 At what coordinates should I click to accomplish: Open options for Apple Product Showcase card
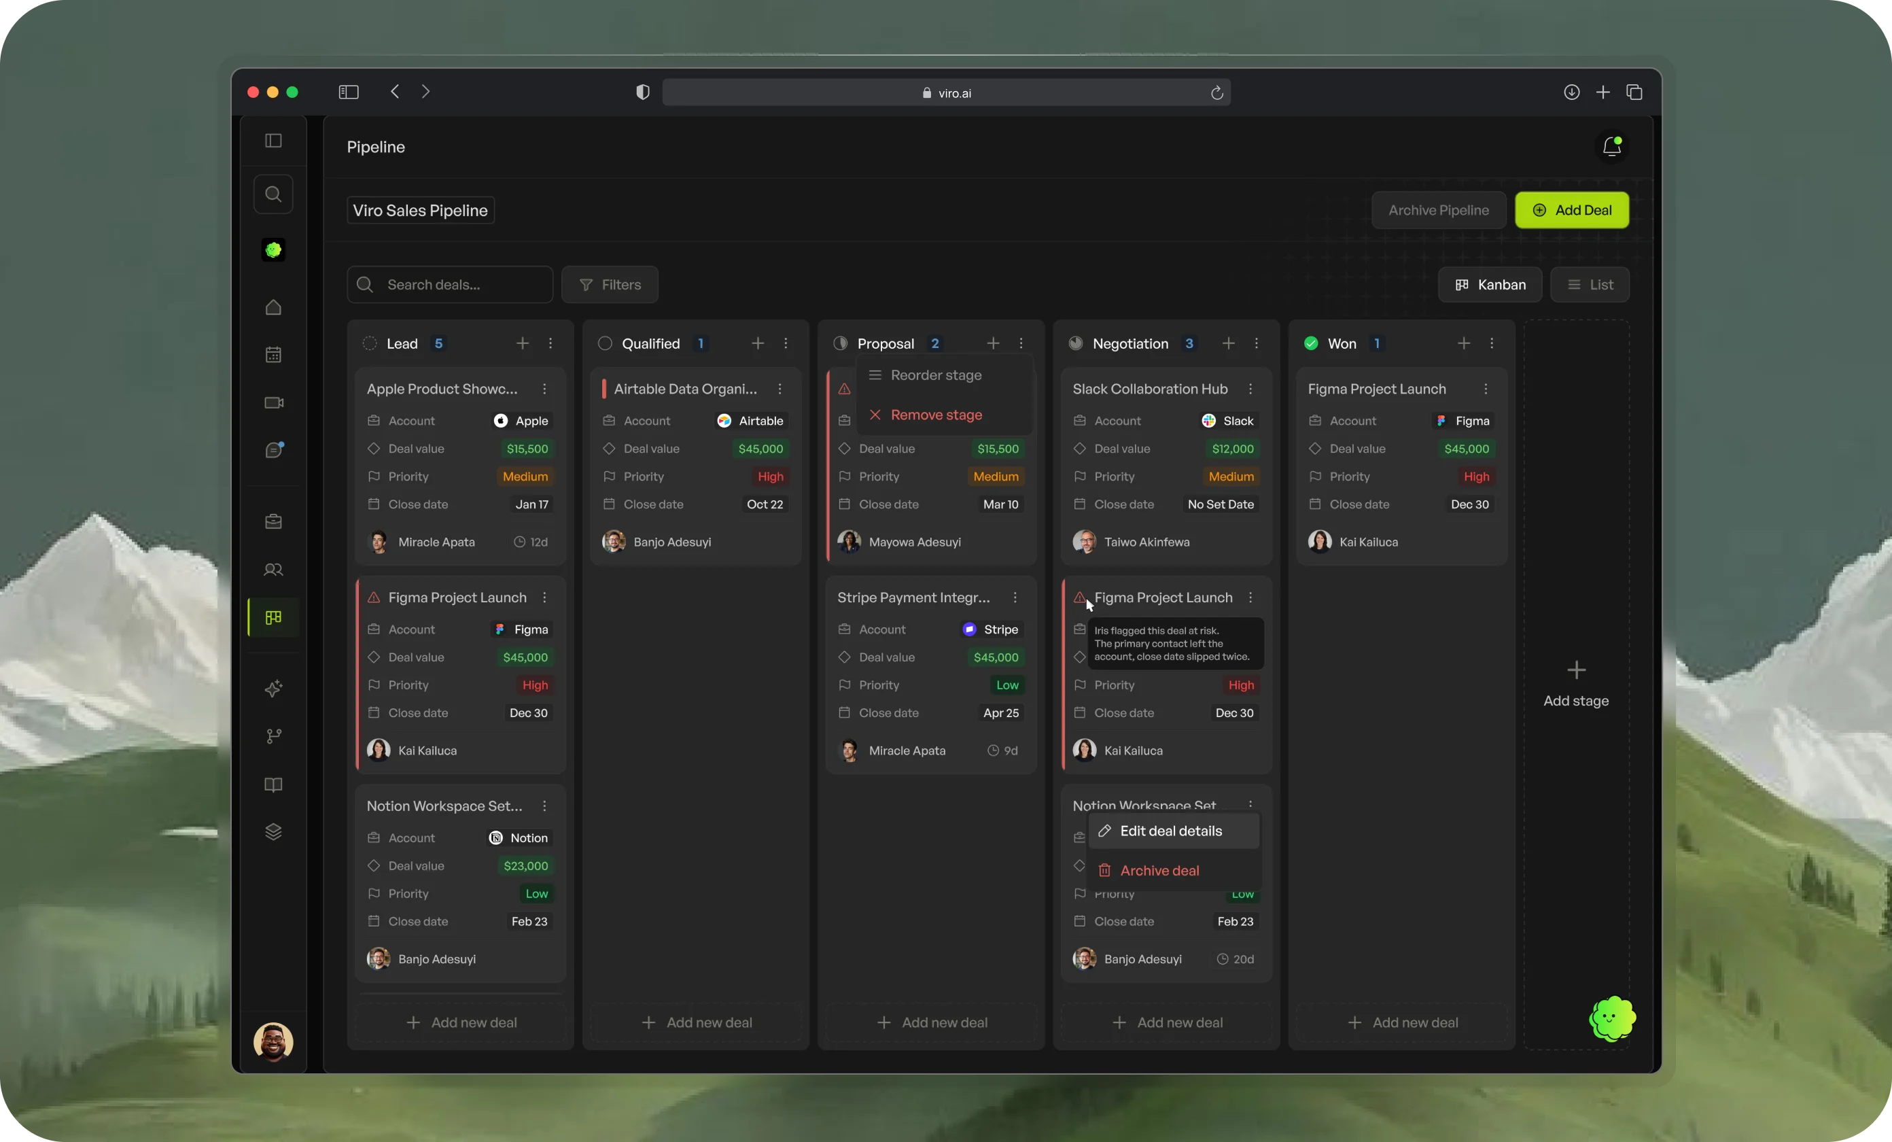coord(544,389)
